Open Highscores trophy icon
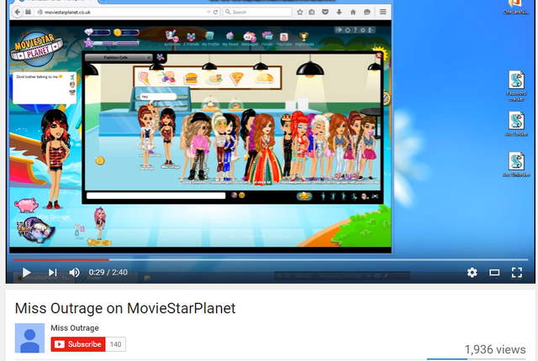 304,38
